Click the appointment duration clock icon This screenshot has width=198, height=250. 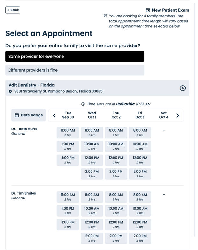coord(106,16)
